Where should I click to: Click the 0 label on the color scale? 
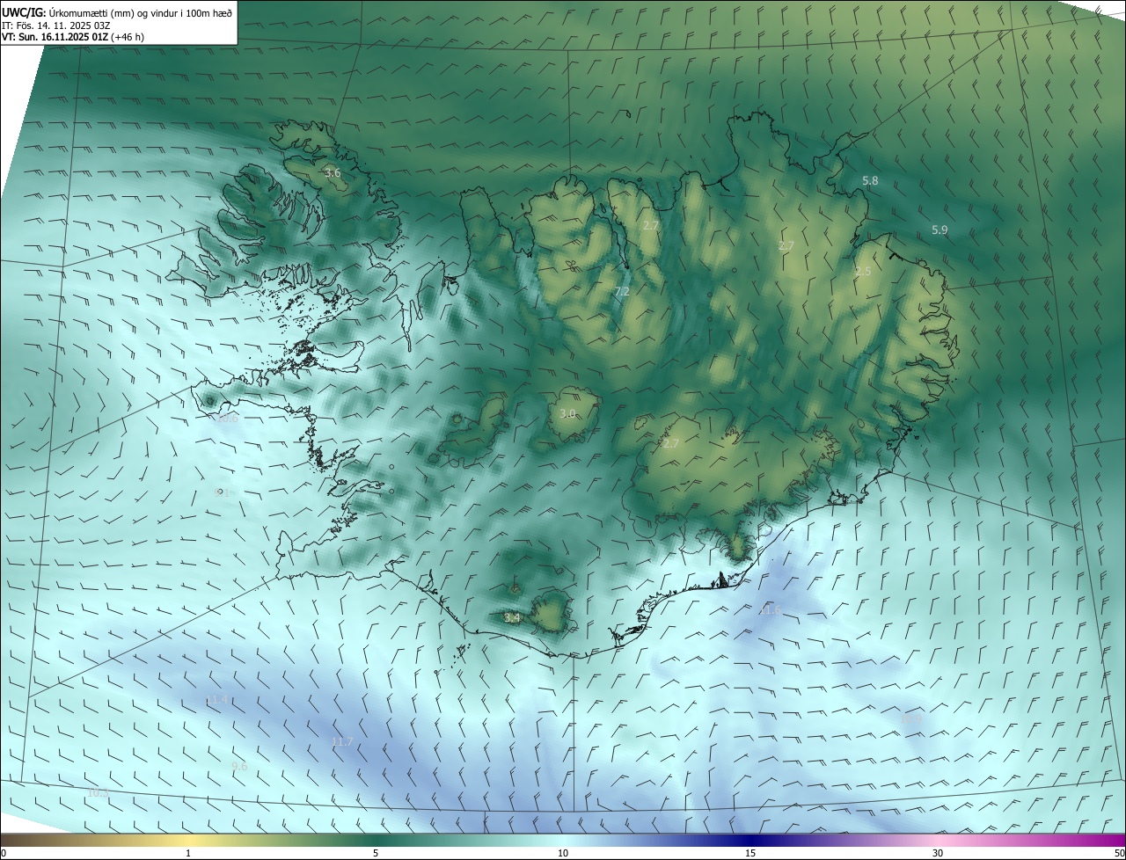coord(4,853)
